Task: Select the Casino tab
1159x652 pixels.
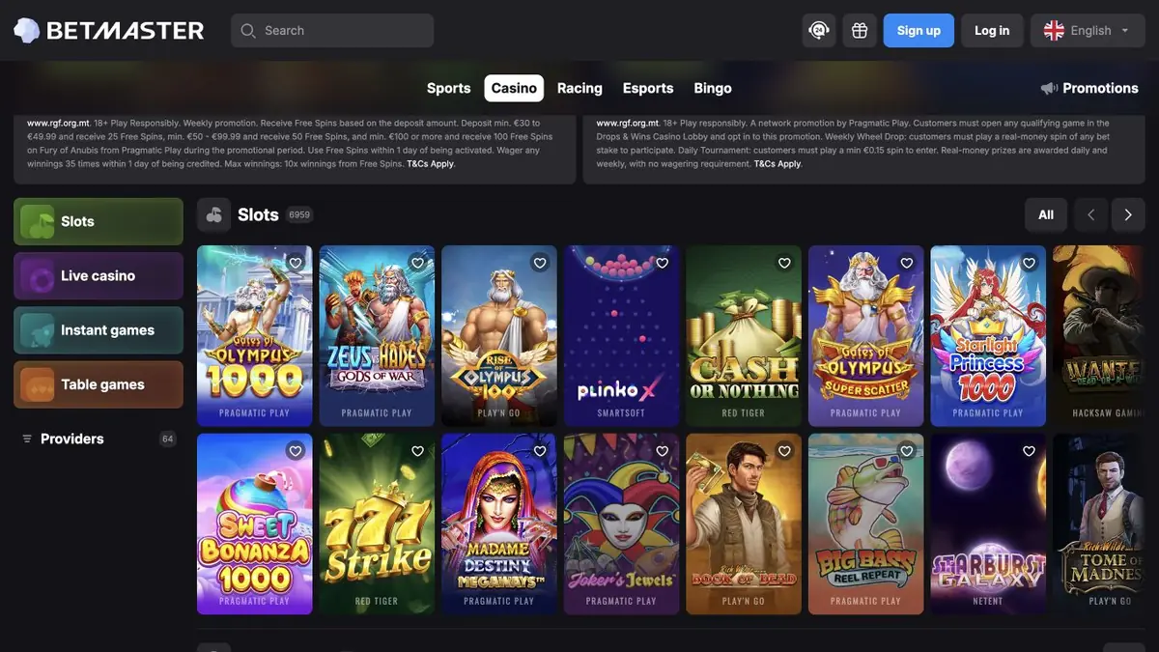Action: [514, 88]
